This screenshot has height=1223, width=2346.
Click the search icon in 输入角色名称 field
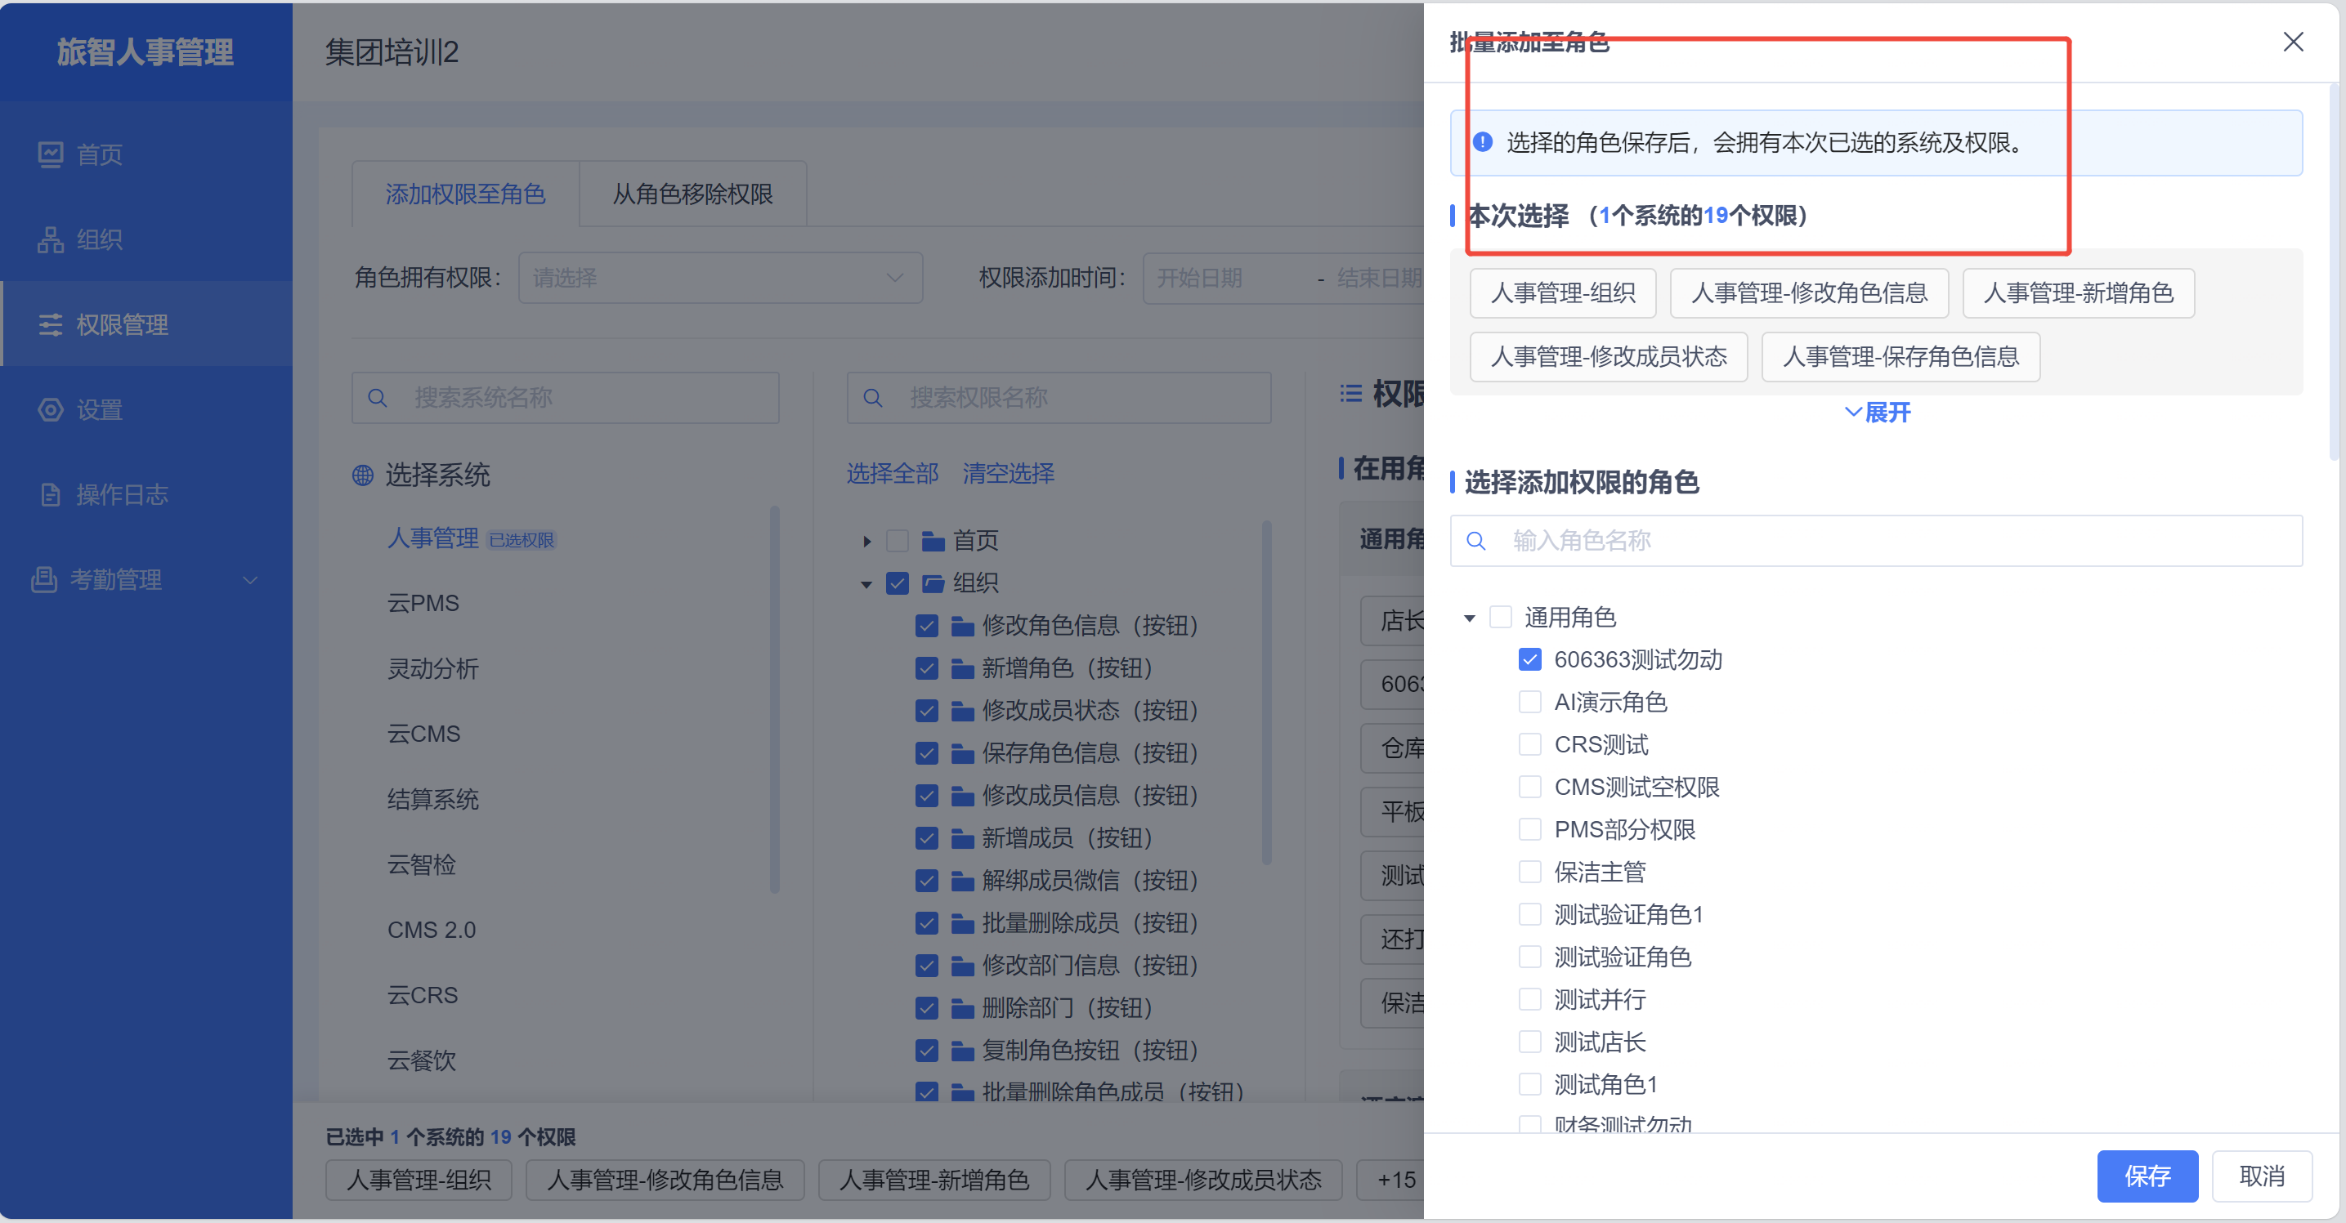click(x=1476, y=542)
